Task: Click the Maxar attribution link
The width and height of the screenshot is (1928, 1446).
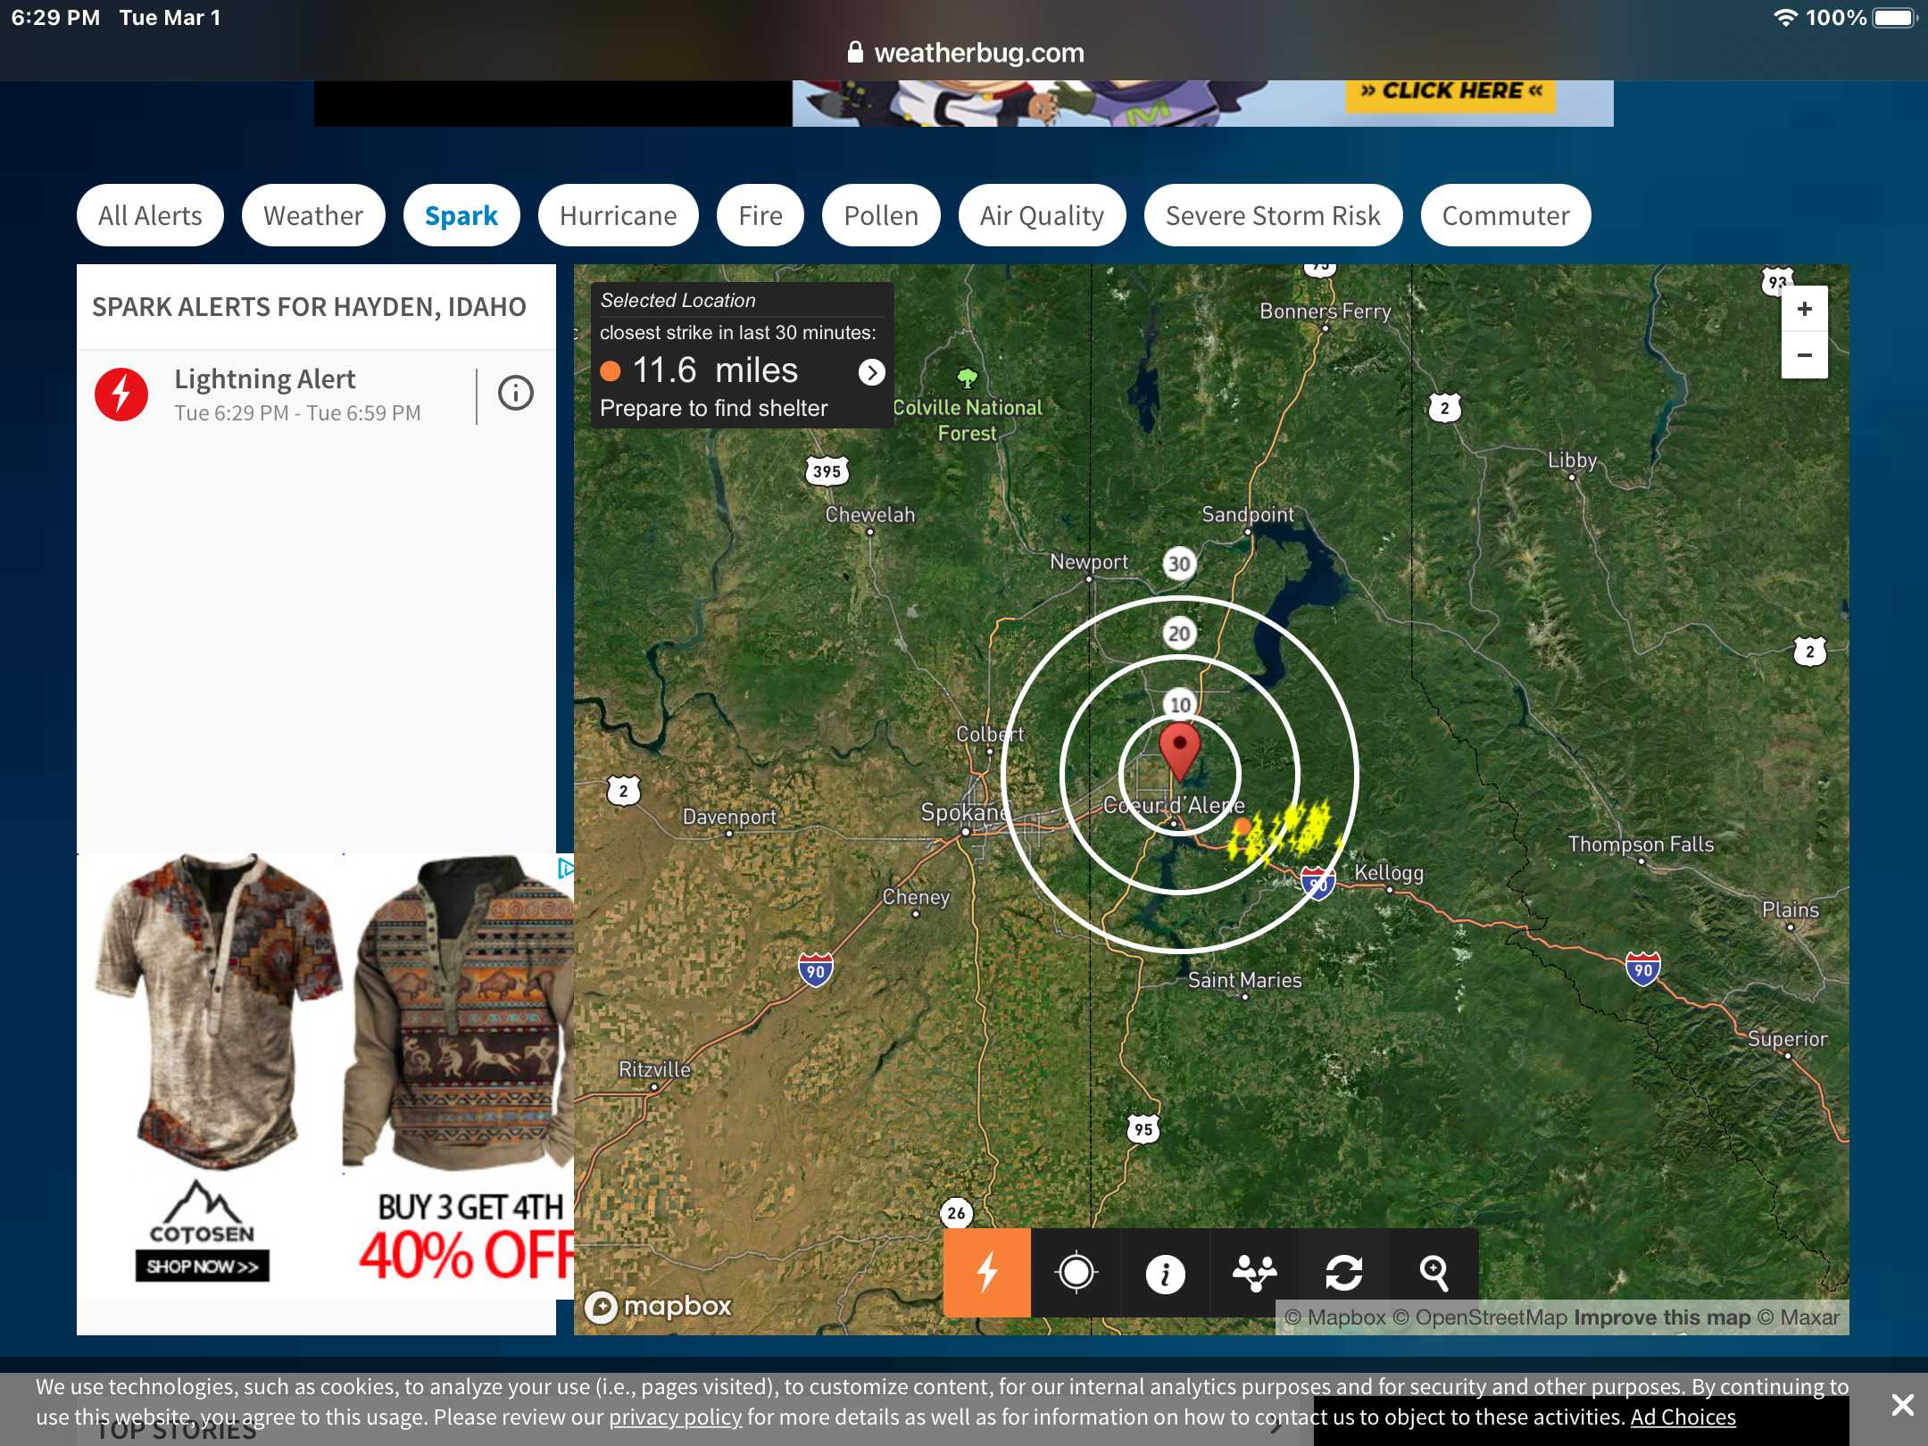Action: (1799, 1317)
